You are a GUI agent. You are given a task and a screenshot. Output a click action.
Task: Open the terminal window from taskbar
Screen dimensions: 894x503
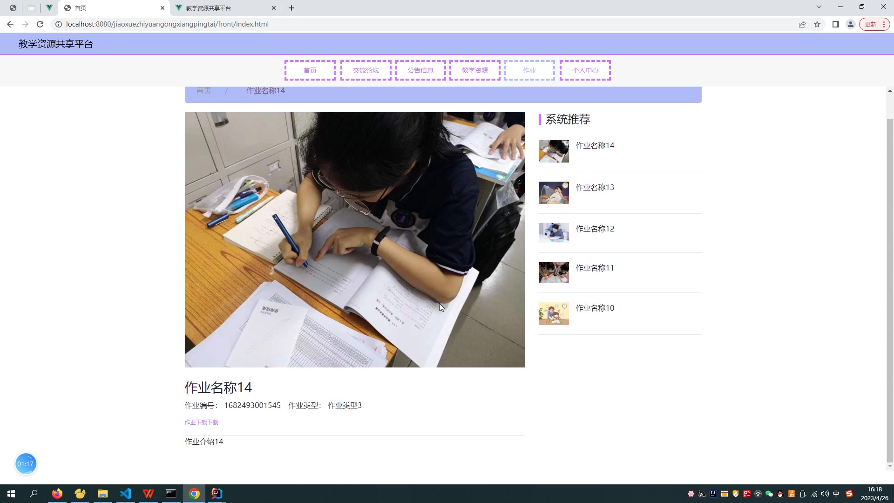[171, 494]
